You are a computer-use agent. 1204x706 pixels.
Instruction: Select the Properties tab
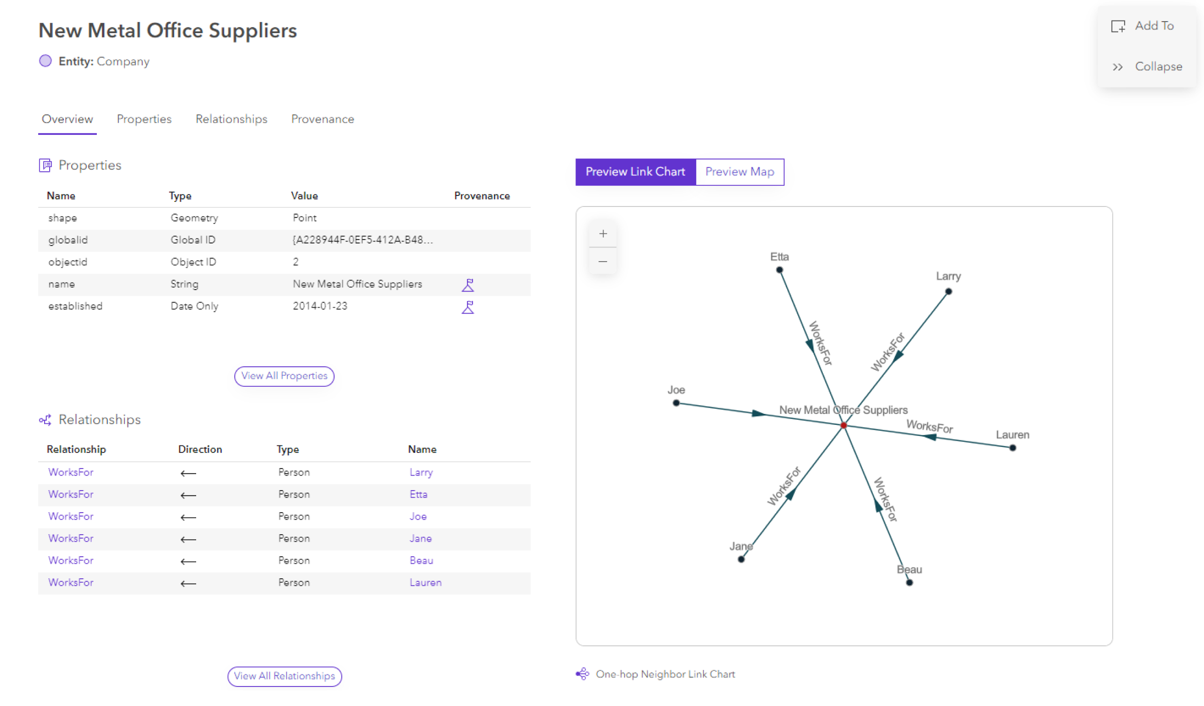(x=144, y=119)
